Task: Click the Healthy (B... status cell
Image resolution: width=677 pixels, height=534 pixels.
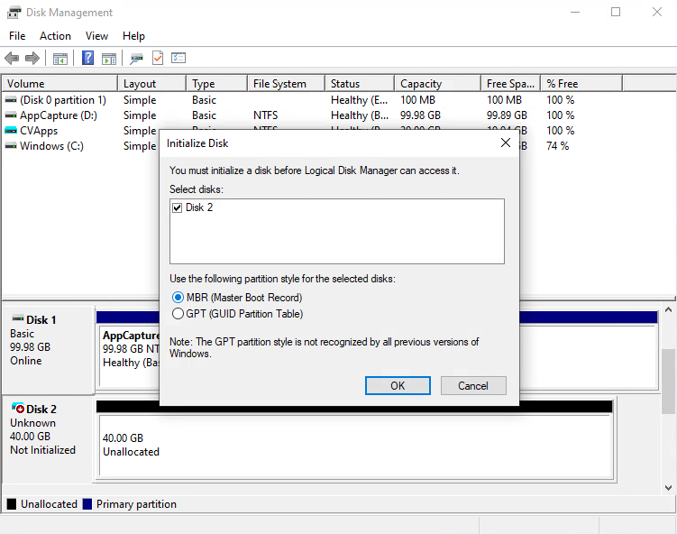Action: [x=360, y=115]
